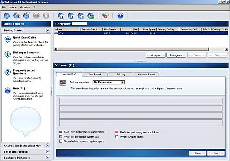The width and height of the screenshot is (230, 161).
Task: Click the NTFS cell in C: row
Action: click(107, 33)
